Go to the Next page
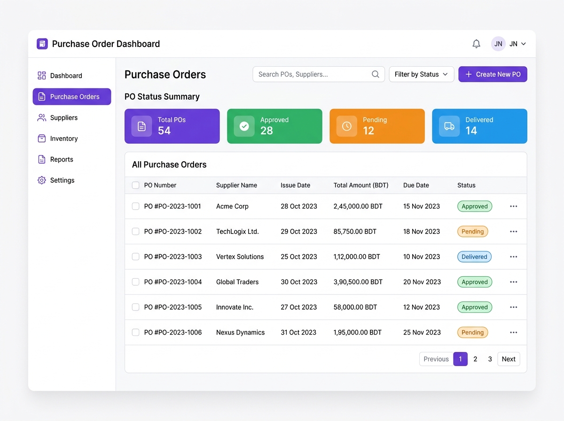 pyautogui.click(x=509, y=359)
